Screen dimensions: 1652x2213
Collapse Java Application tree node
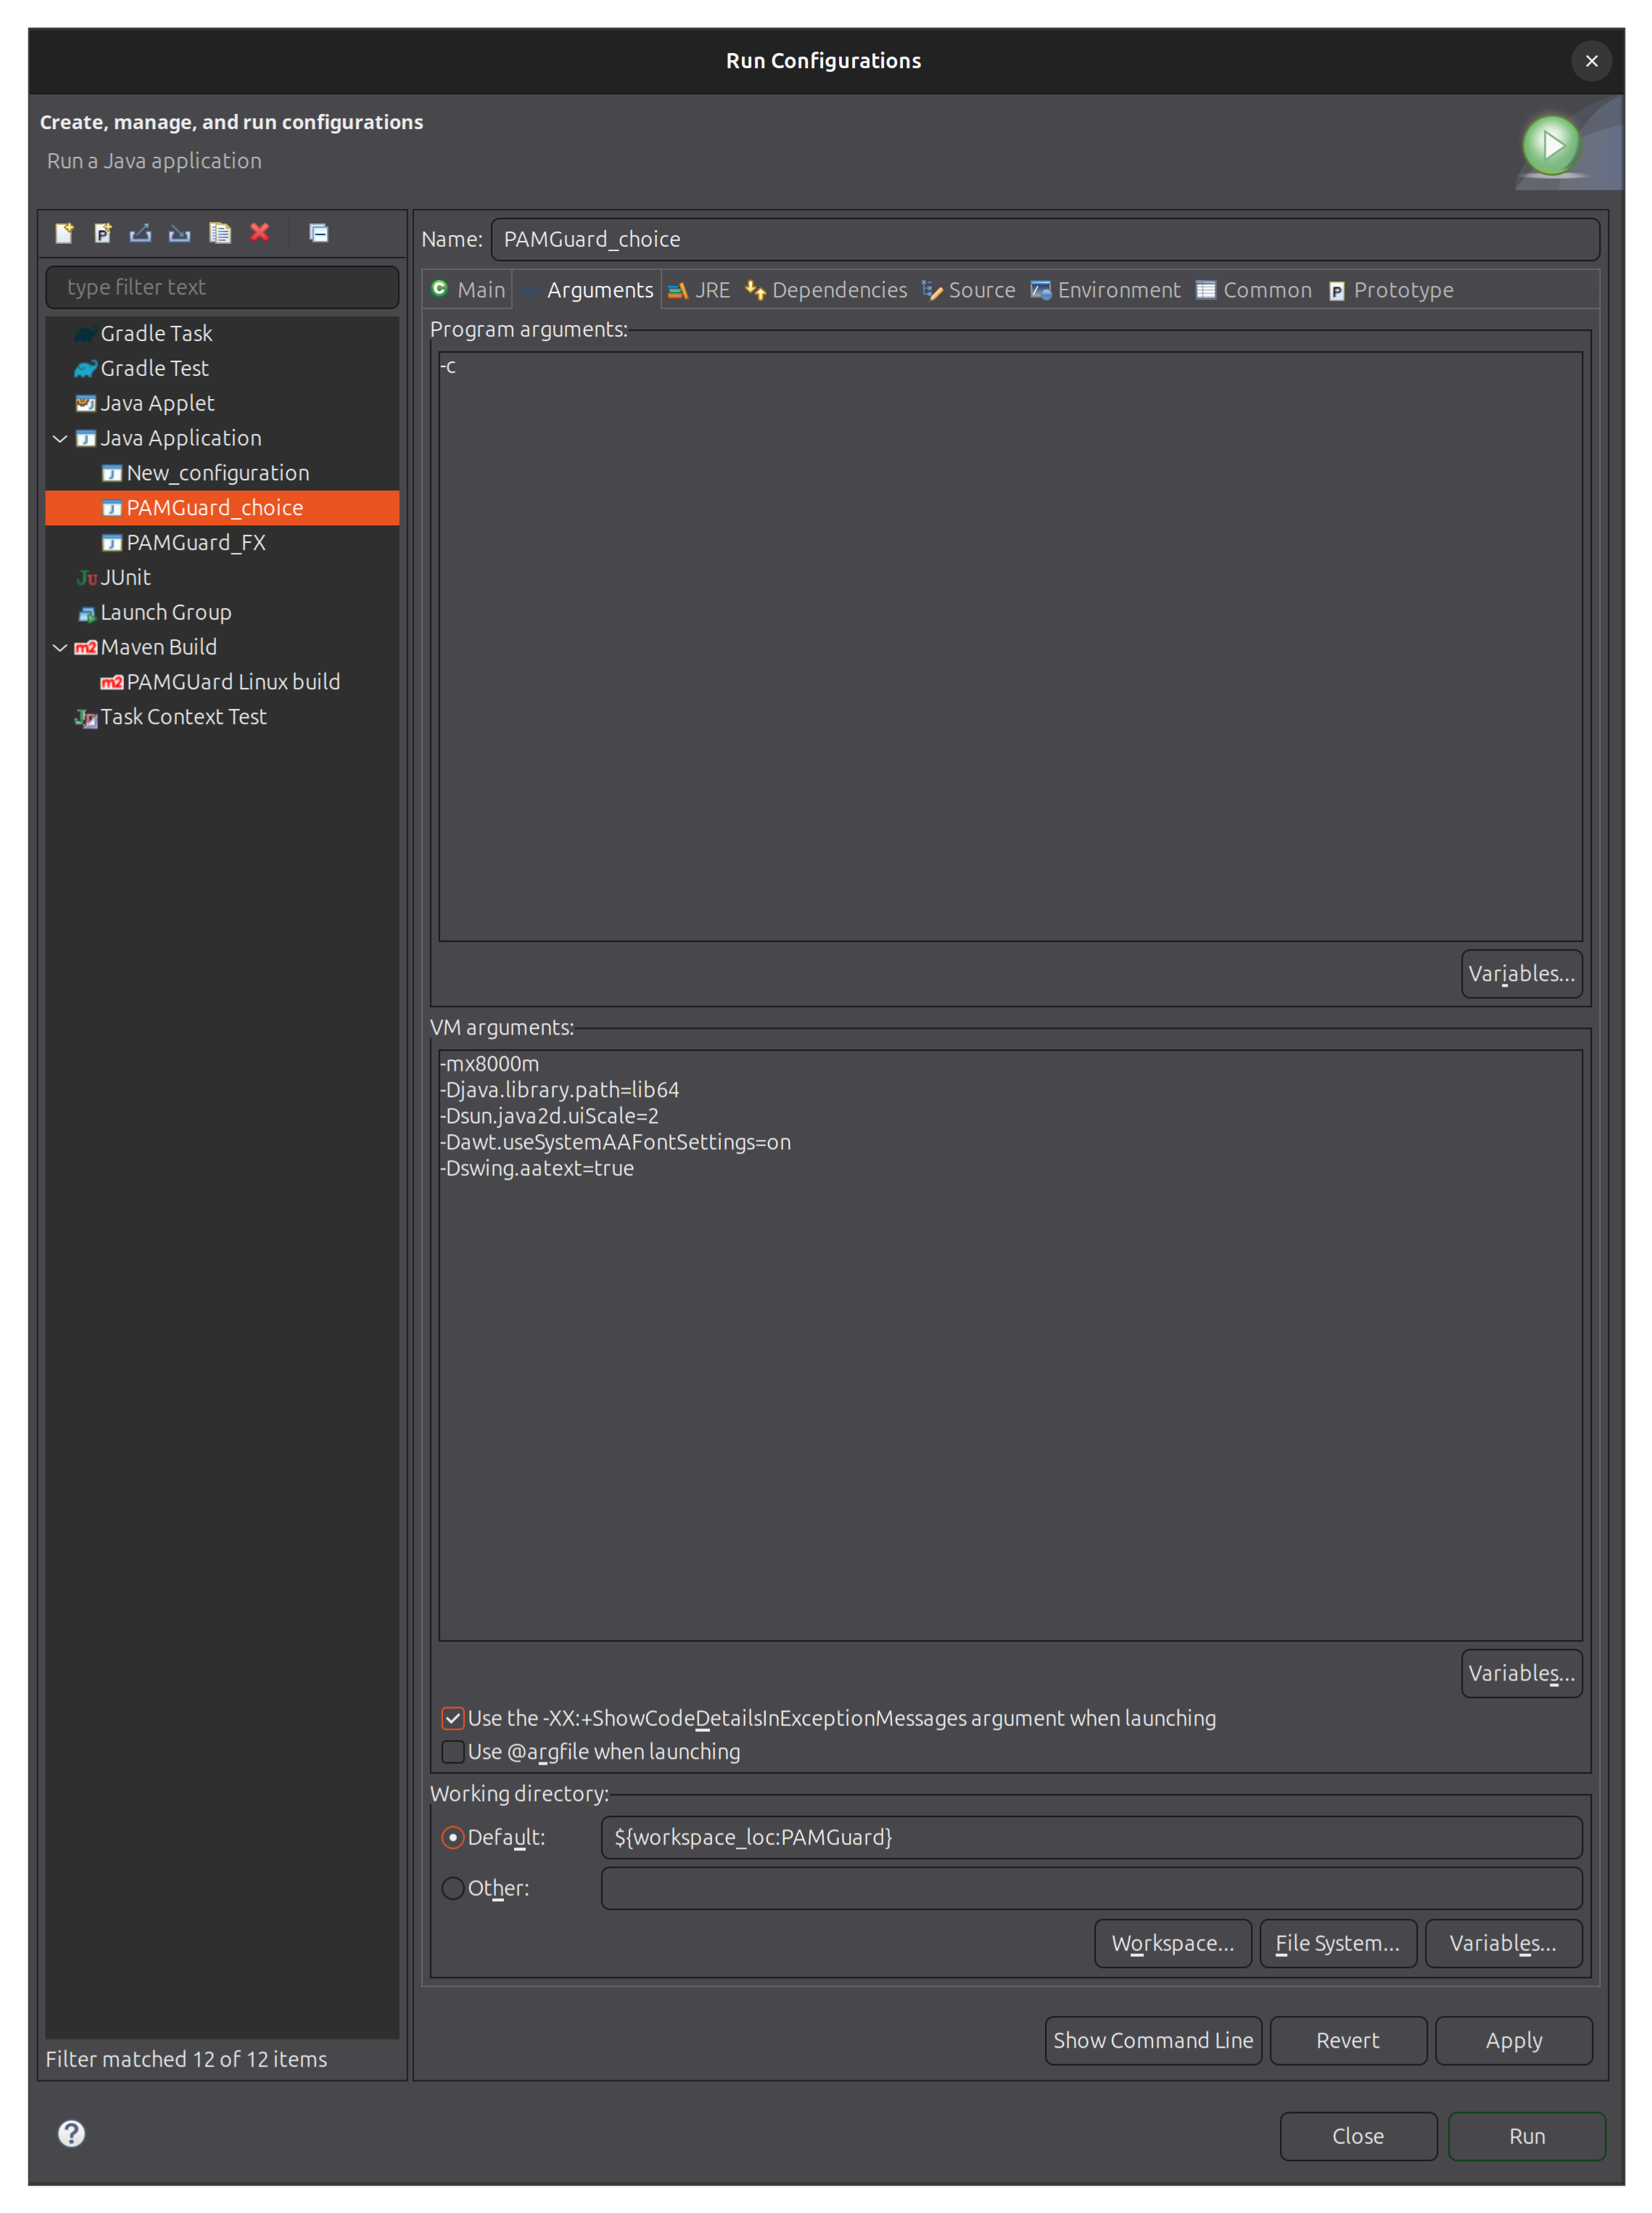click(x=60, y=438)
